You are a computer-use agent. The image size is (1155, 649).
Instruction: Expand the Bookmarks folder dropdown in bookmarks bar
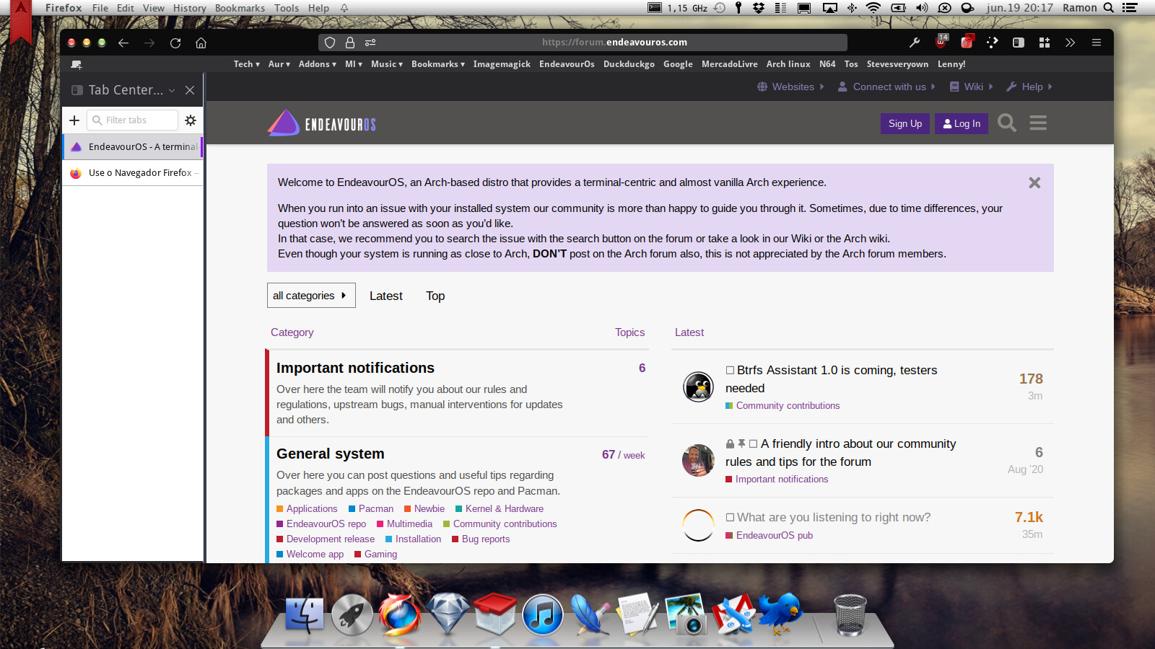[438, 64]
